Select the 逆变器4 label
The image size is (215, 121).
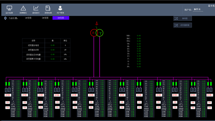(x=57, y=95)
